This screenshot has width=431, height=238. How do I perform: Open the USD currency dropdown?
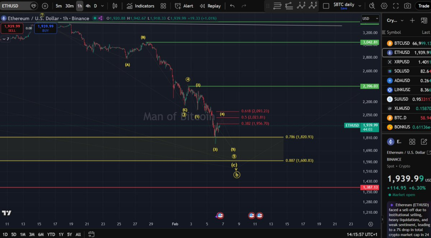[x=370, y=19]
